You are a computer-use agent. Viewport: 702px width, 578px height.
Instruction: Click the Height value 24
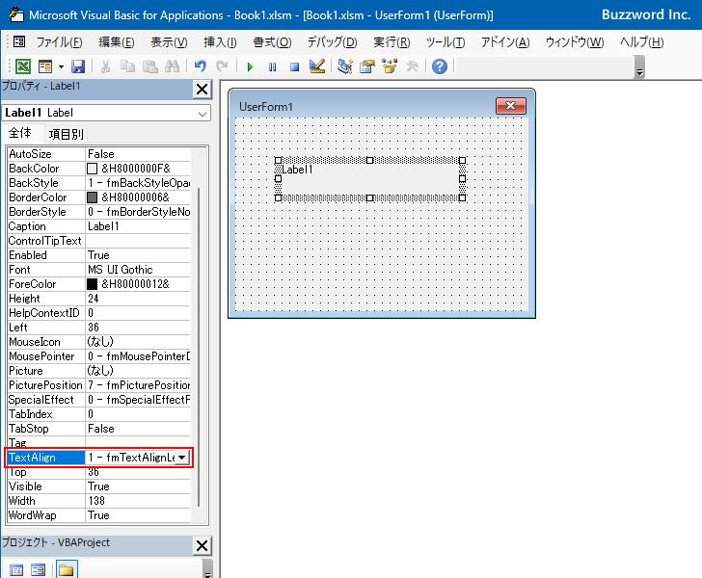tap(138, 299)
